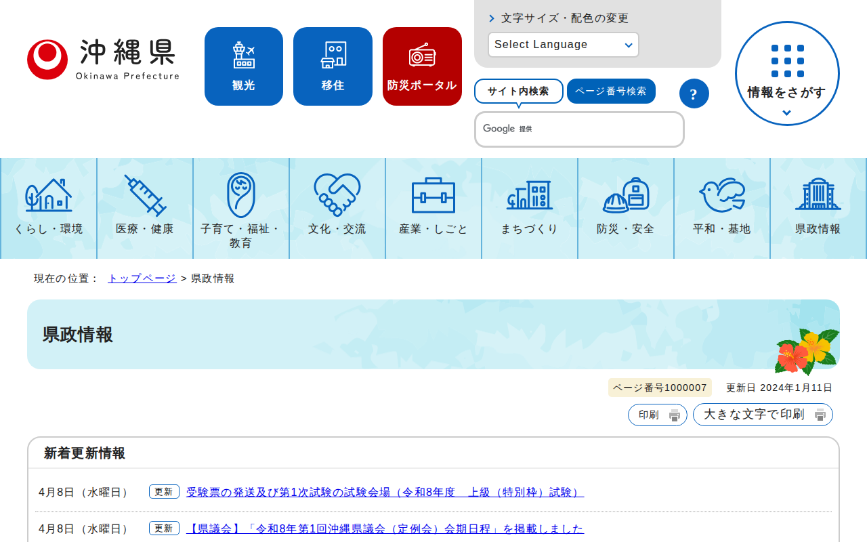This screenshot has height=542, width=867.
Task: Open the 移住 relocation button
Action: coord(333,66)
